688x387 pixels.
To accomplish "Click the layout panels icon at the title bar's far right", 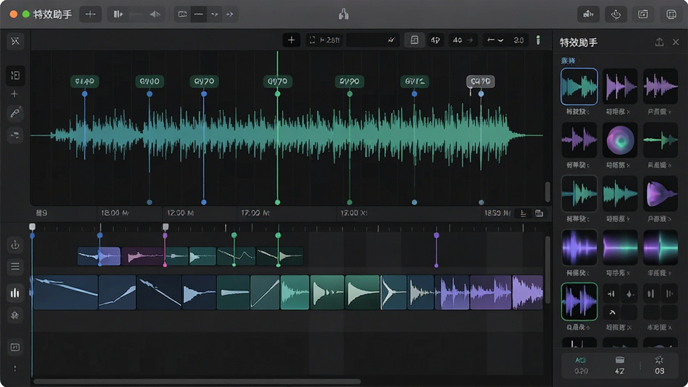I will point(671,15).
